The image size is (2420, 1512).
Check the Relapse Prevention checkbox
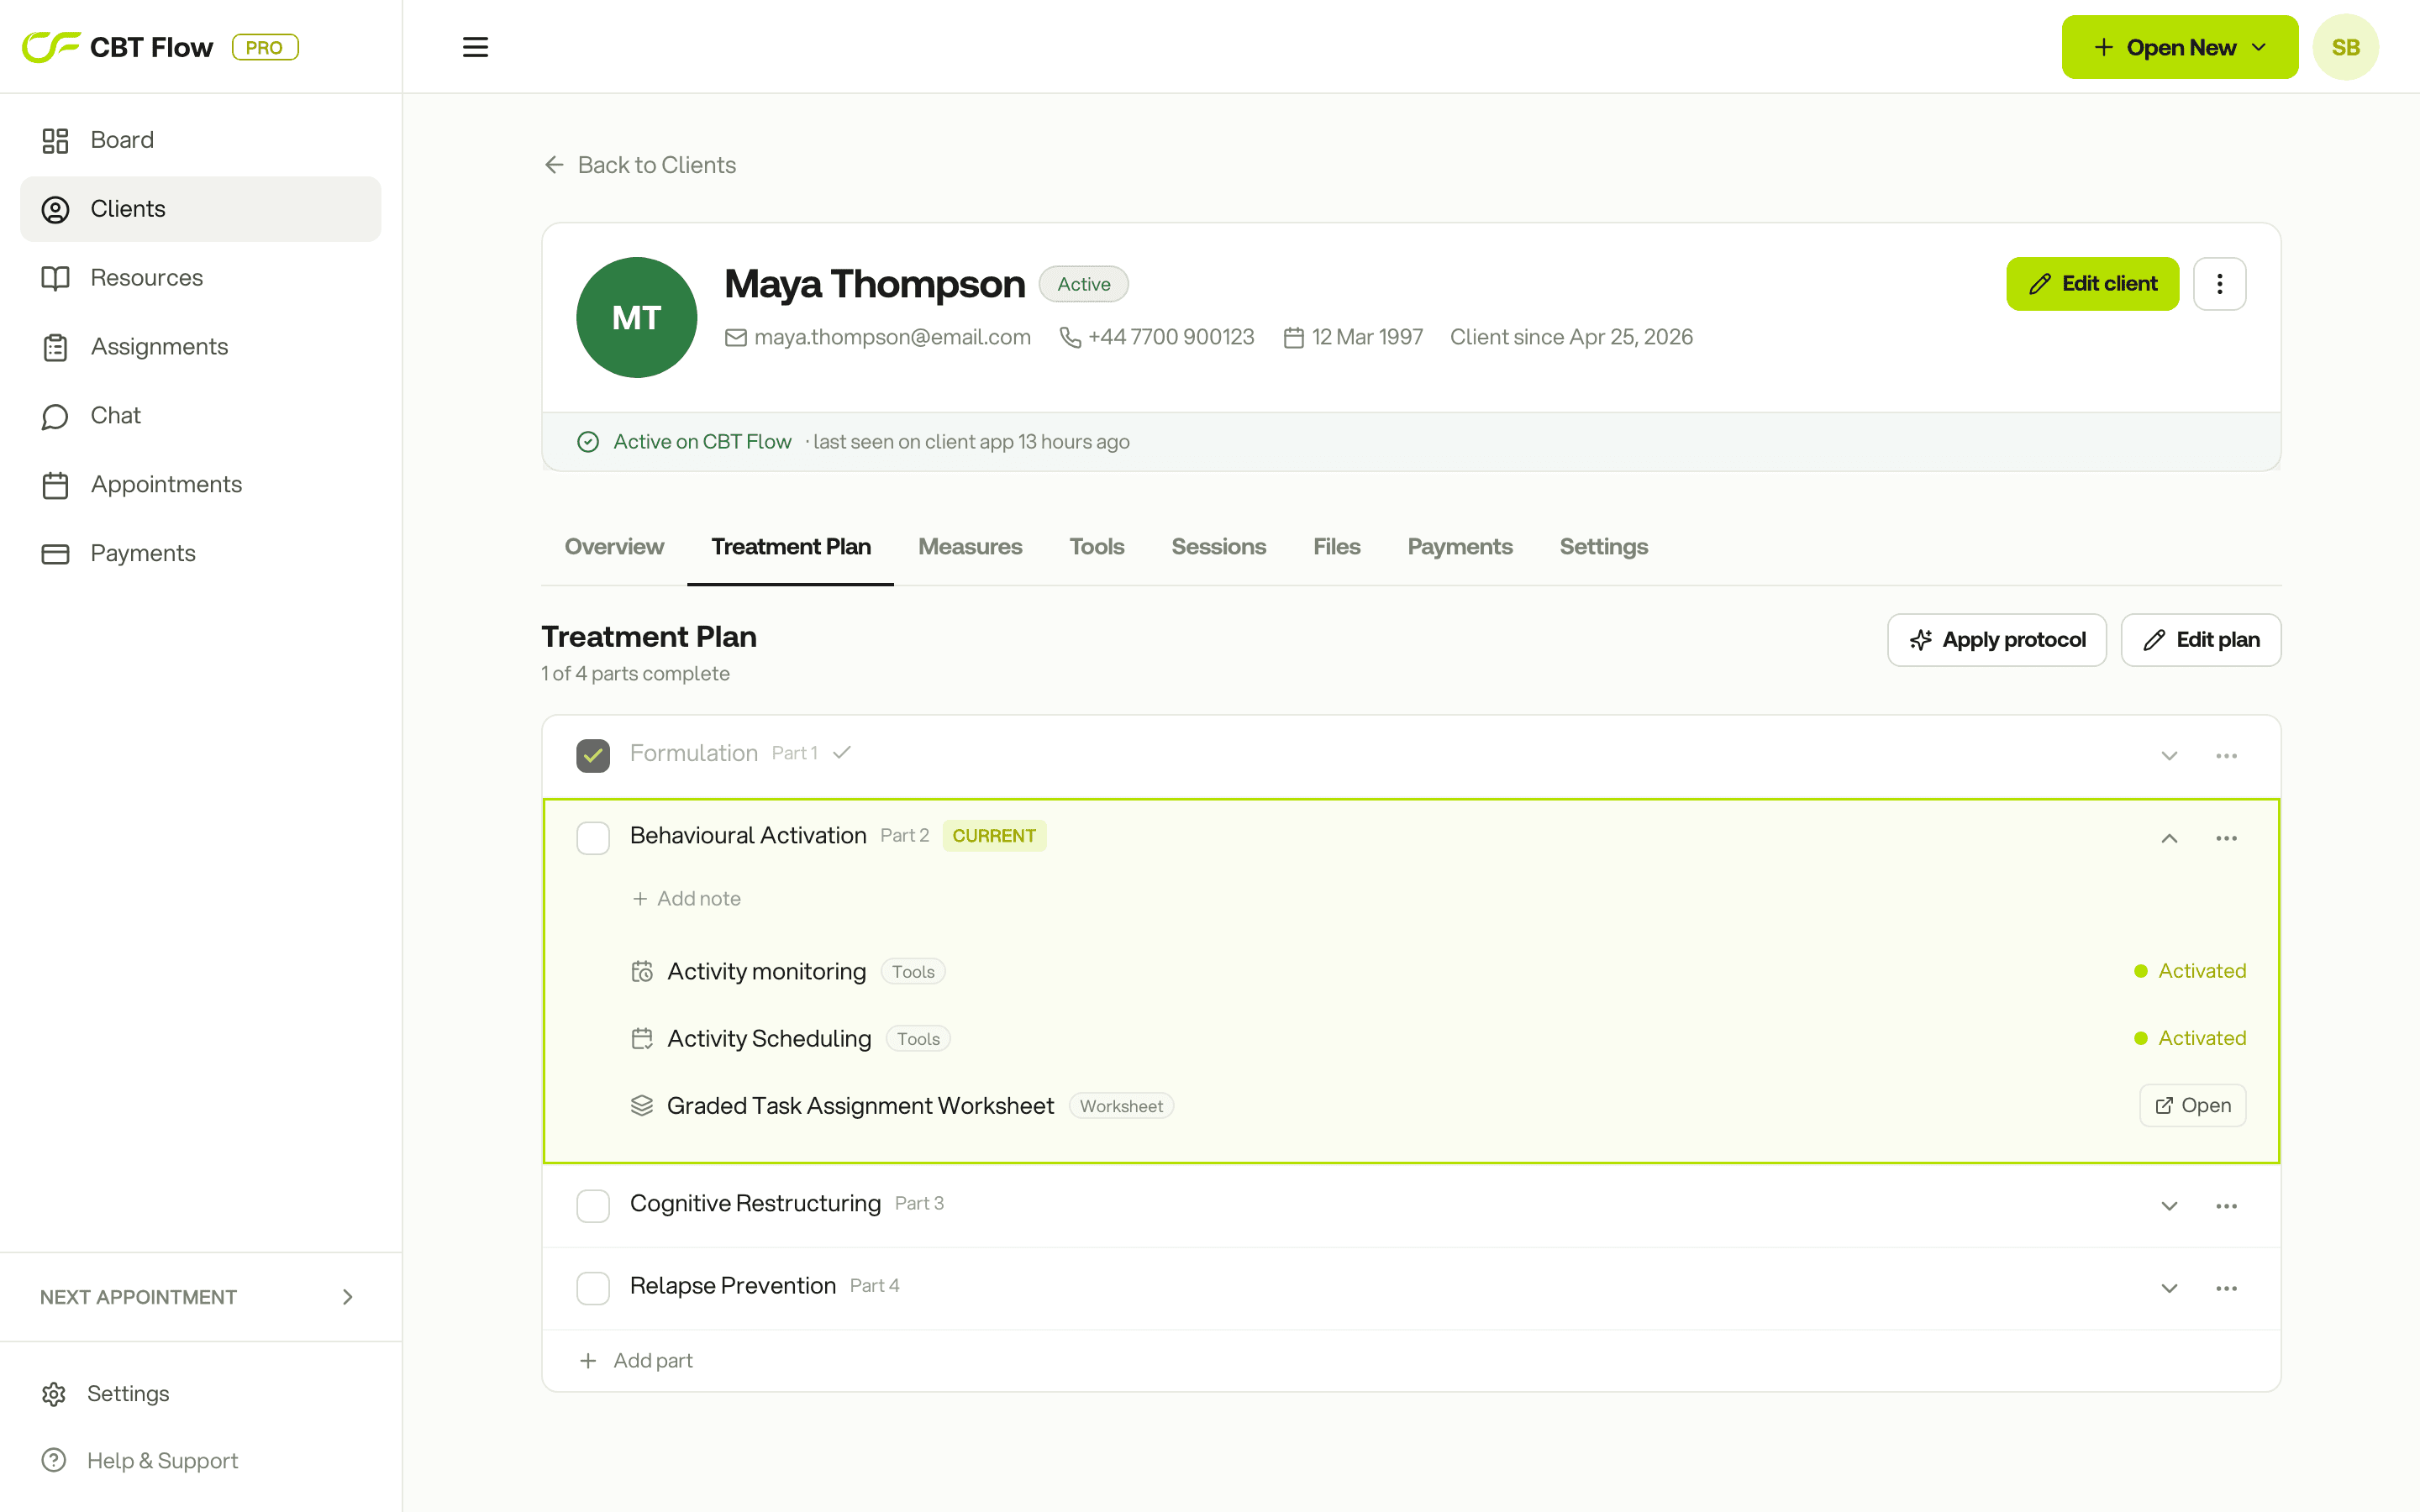(593, 1288)
